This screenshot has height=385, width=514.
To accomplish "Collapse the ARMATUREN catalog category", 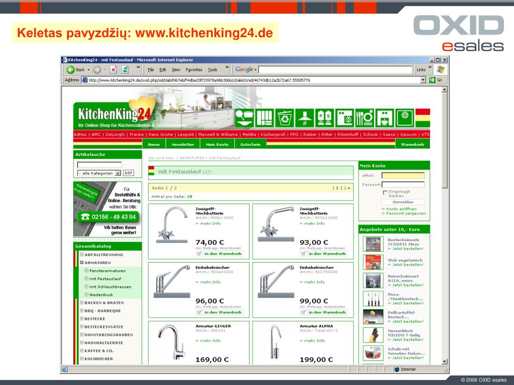I will [82, 263].
